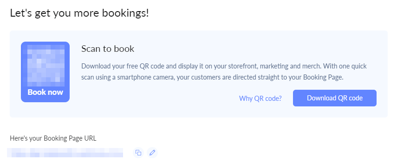Screen dimensions: 397x167
Task: Click the Book now label on the QR card
Action: tap(46, 92)
